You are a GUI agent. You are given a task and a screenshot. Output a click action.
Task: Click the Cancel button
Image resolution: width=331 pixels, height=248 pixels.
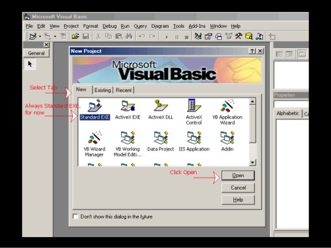238,187
